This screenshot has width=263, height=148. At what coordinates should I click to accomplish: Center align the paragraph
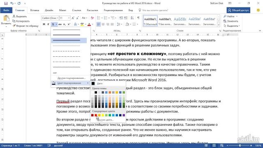(103, 24)
